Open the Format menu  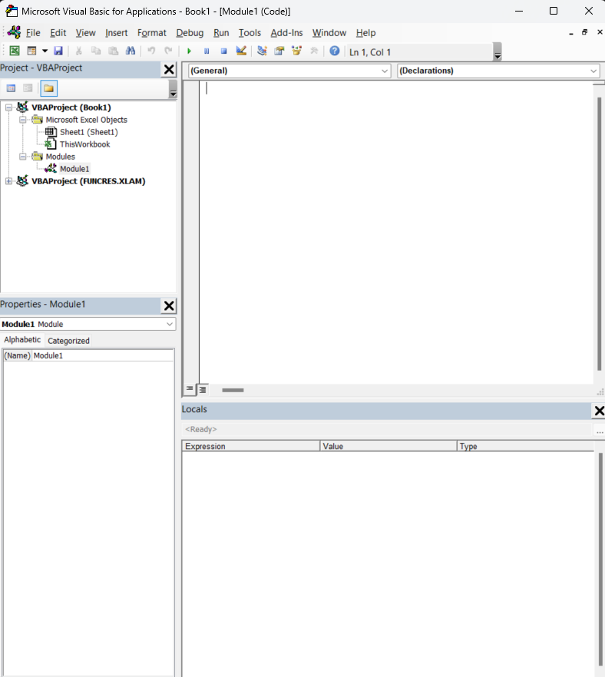(151, 33)
